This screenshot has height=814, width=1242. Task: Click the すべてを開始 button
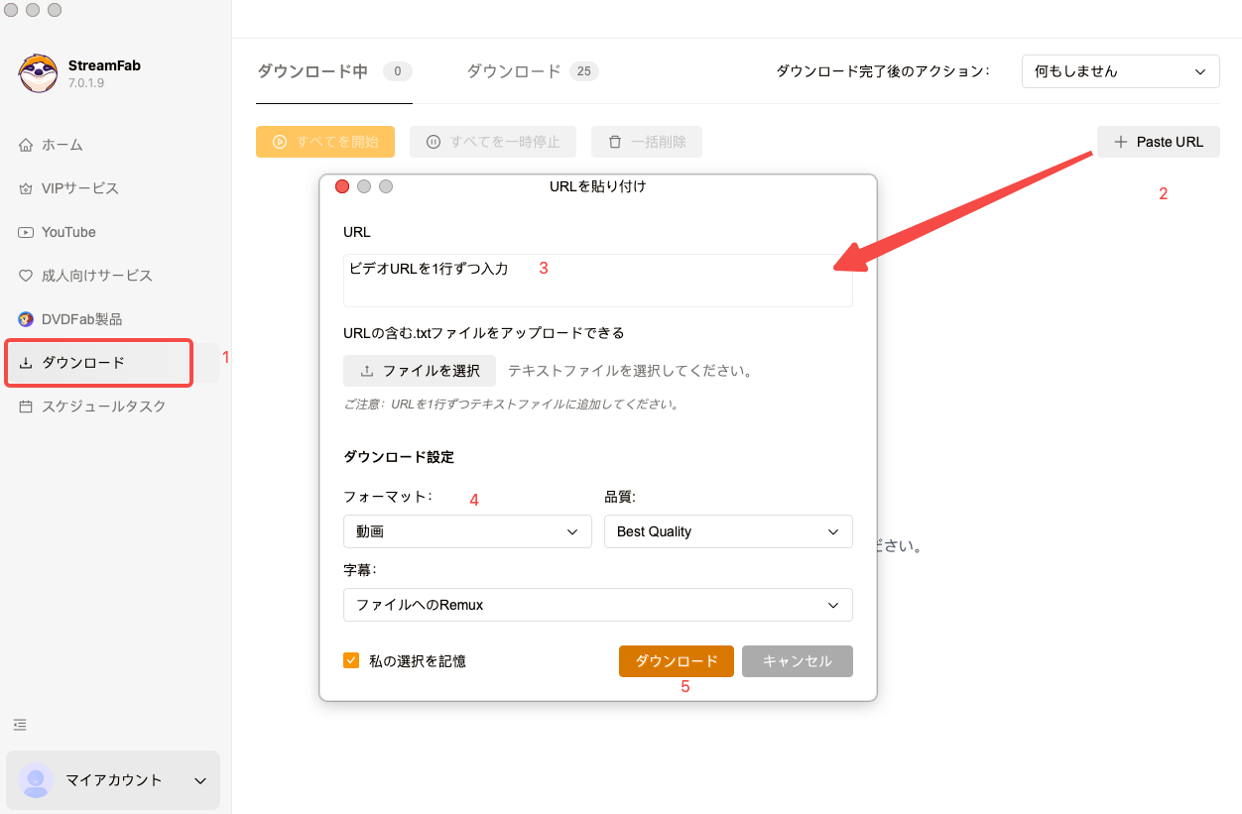pyautogui.click(x=325, y=142)
